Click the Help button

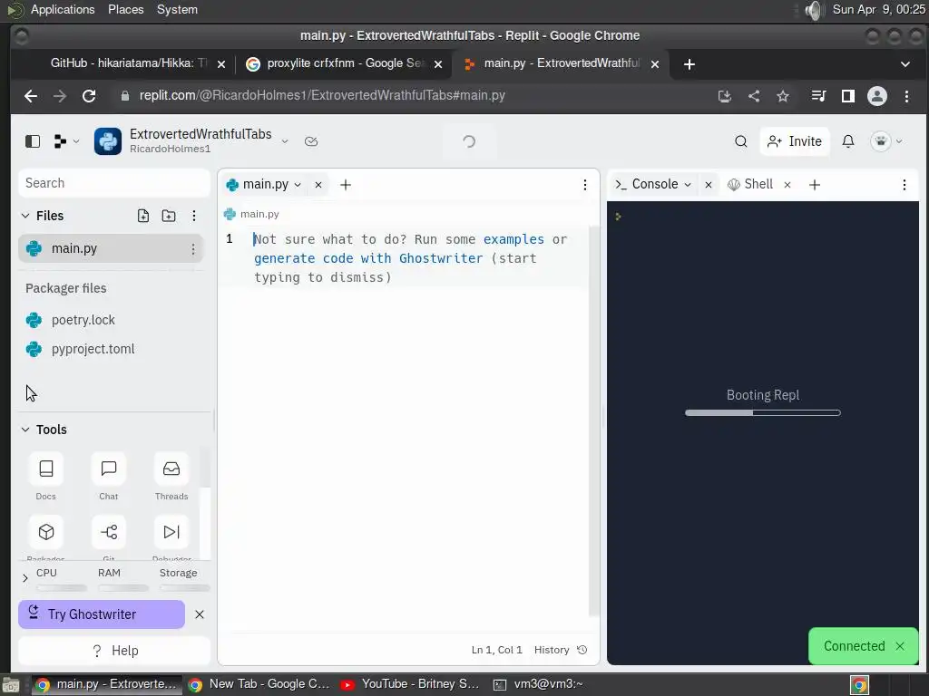(114, 651)
